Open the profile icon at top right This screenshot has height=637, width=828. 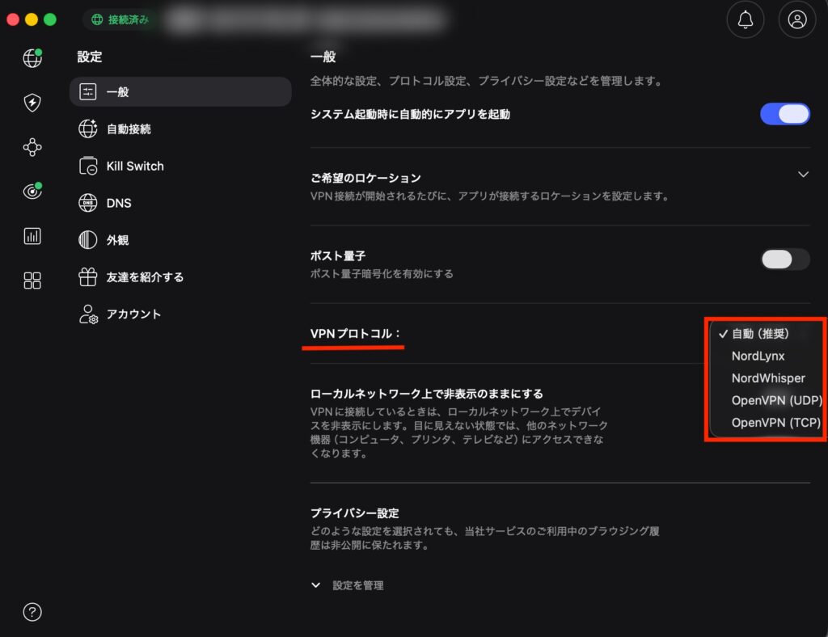(x=796, y=19)
